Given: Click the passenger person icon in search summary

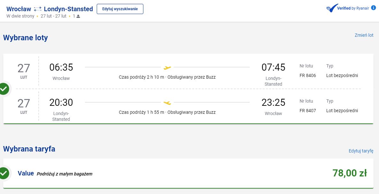Looking at the screenshot, I should tap(78, 16).
